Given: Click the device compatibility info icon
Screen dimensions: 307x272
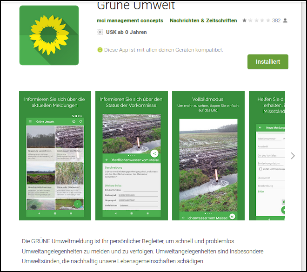Looking at the screenshot, I should pos(100,50).
